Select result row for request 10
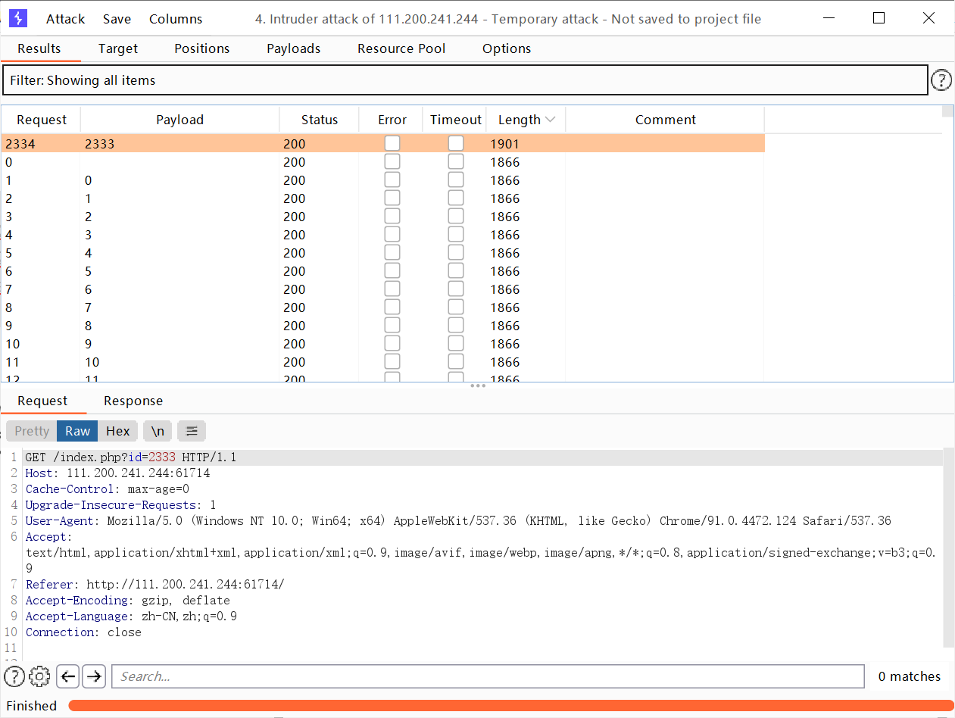The image size is (955, 718). (383, 343)
